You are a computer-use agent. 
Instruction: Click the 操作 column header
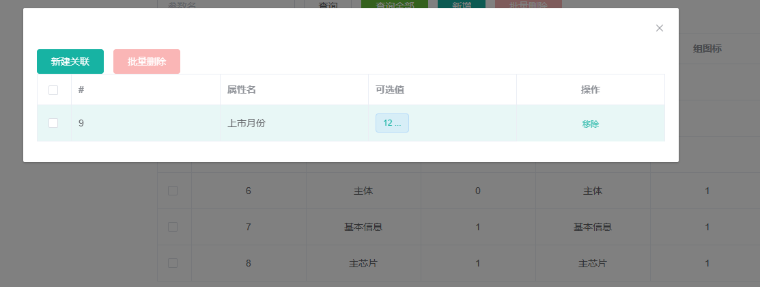click(591, 90)
